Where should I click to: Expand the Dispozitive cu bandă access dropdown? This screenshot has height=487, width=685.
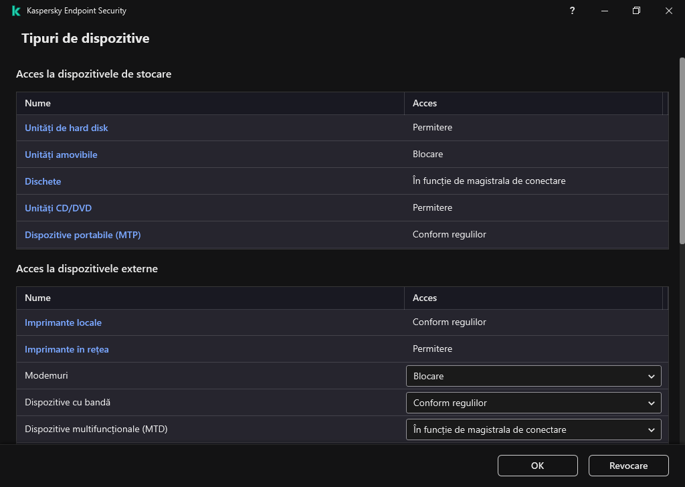click(x=533, y=403)
